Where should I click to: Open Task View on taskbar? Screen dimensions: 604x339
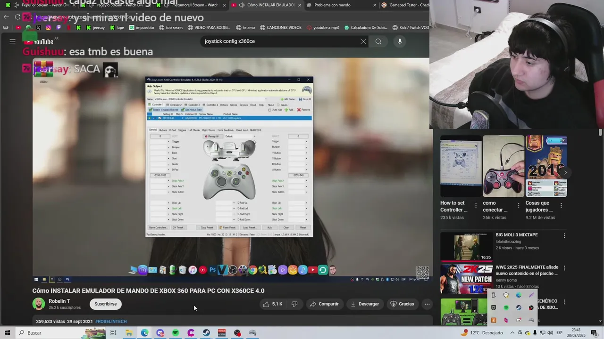(113, 333)
